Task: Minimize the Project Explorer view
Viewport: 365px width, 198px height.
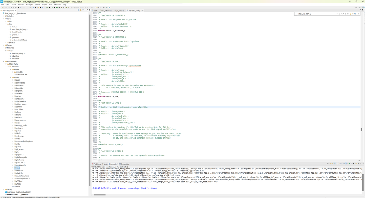Action: pyautogui.click(x=87, y=10)
